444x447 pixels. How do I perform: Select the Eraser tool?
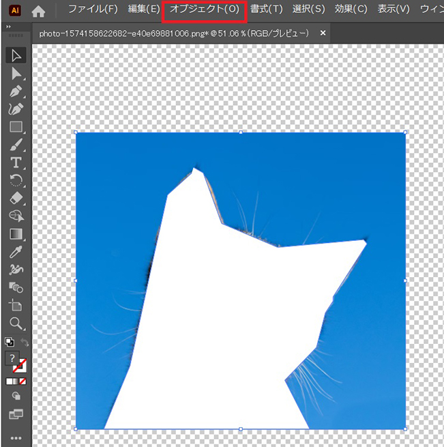16,198
